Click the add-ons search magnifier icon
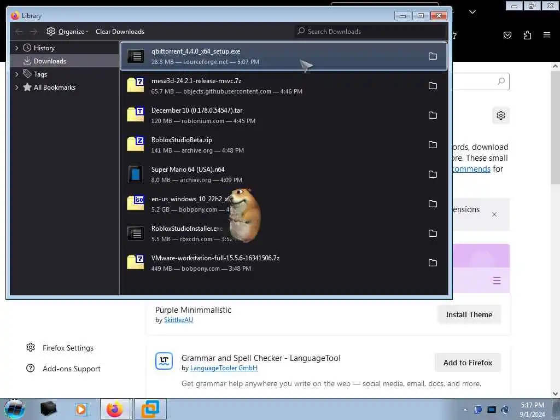 pyautogui.click(x=501, y=81)
